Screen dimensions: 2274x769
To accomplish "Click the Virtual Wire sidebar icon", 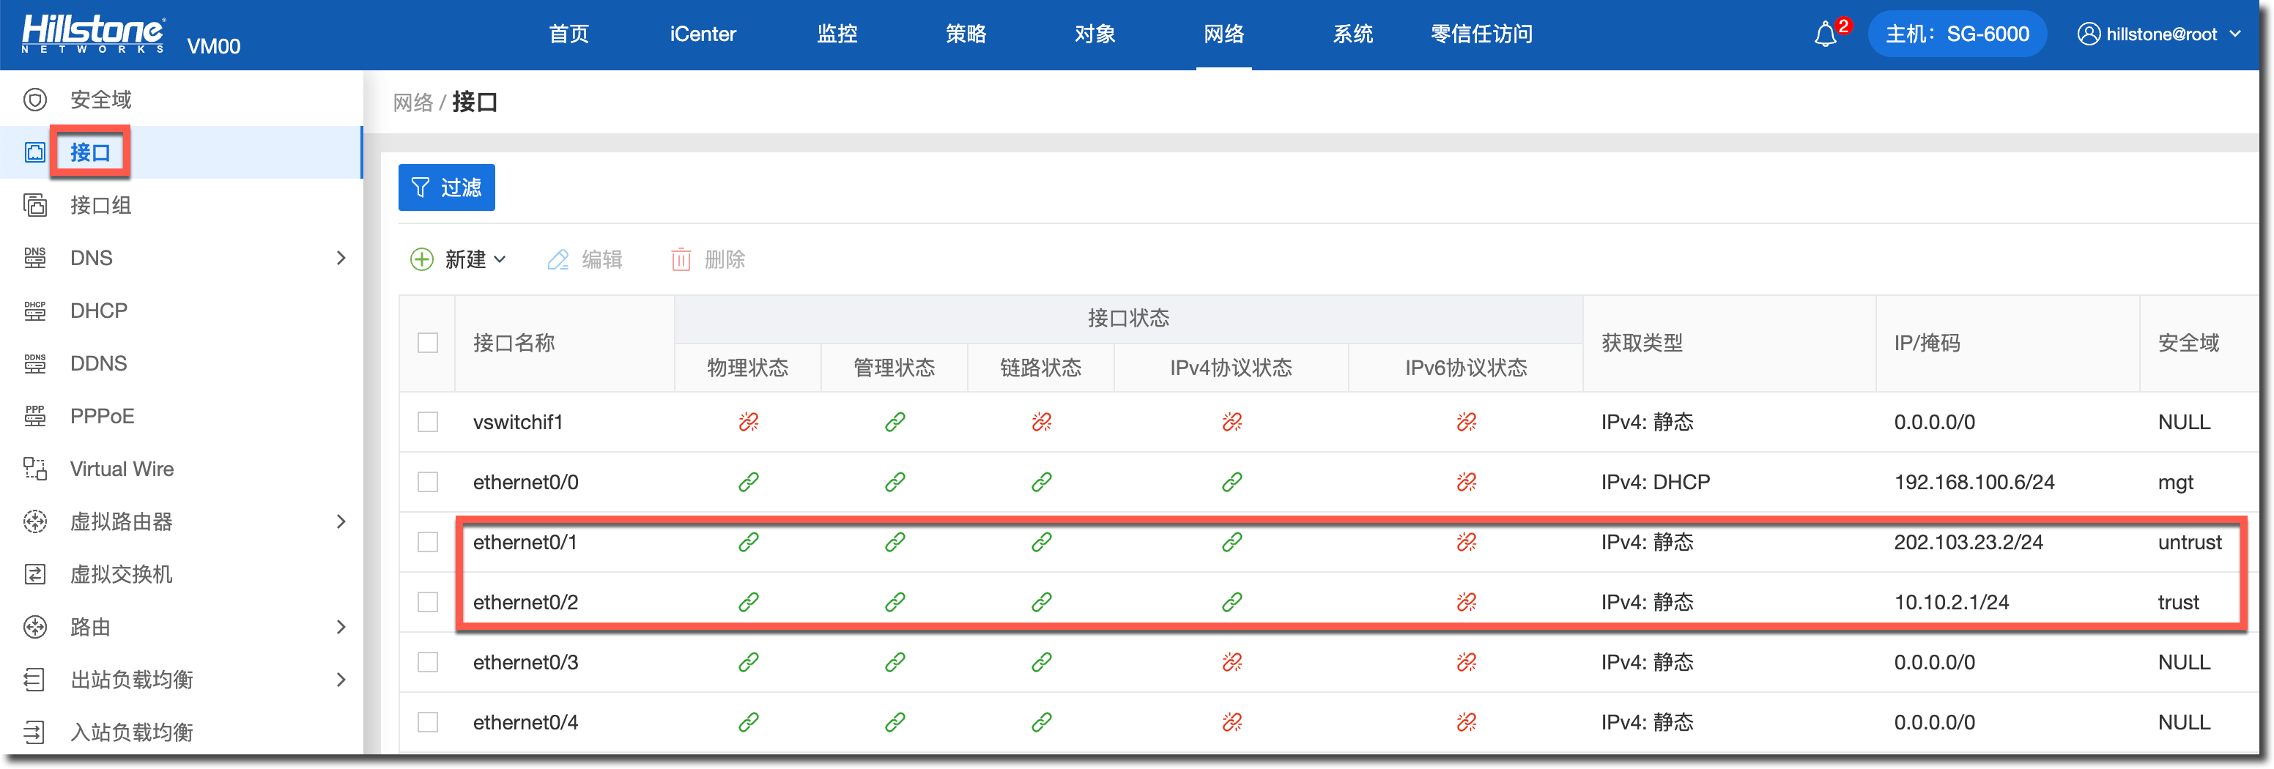I will coord(34,469).
